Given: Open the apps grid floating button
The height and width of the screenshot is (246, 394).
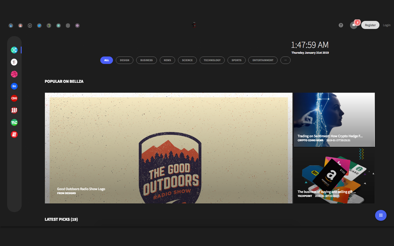Looking at the screenshot, I should tap(381, 215).
